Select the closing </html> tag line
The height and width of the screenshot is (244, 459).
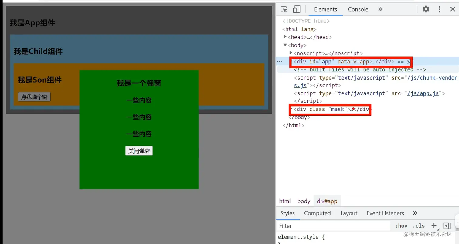tap(293, 125)
